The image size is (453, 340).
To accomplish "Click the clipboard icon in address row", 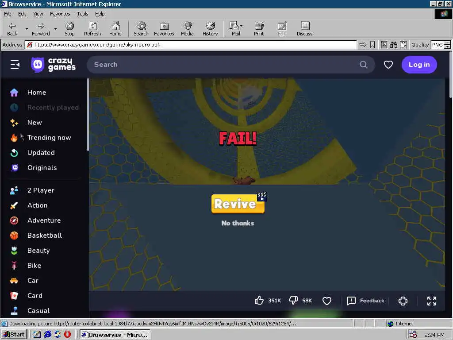I will (403, 45).
